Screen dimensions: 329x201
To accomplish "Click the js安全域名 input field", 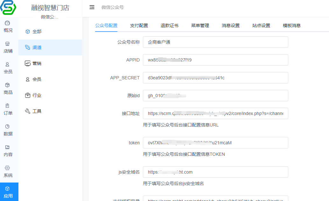I will (215, 172).
